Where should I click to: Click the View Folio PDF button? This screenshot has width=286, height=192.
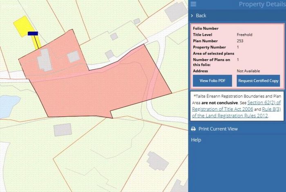coord(212,80)
